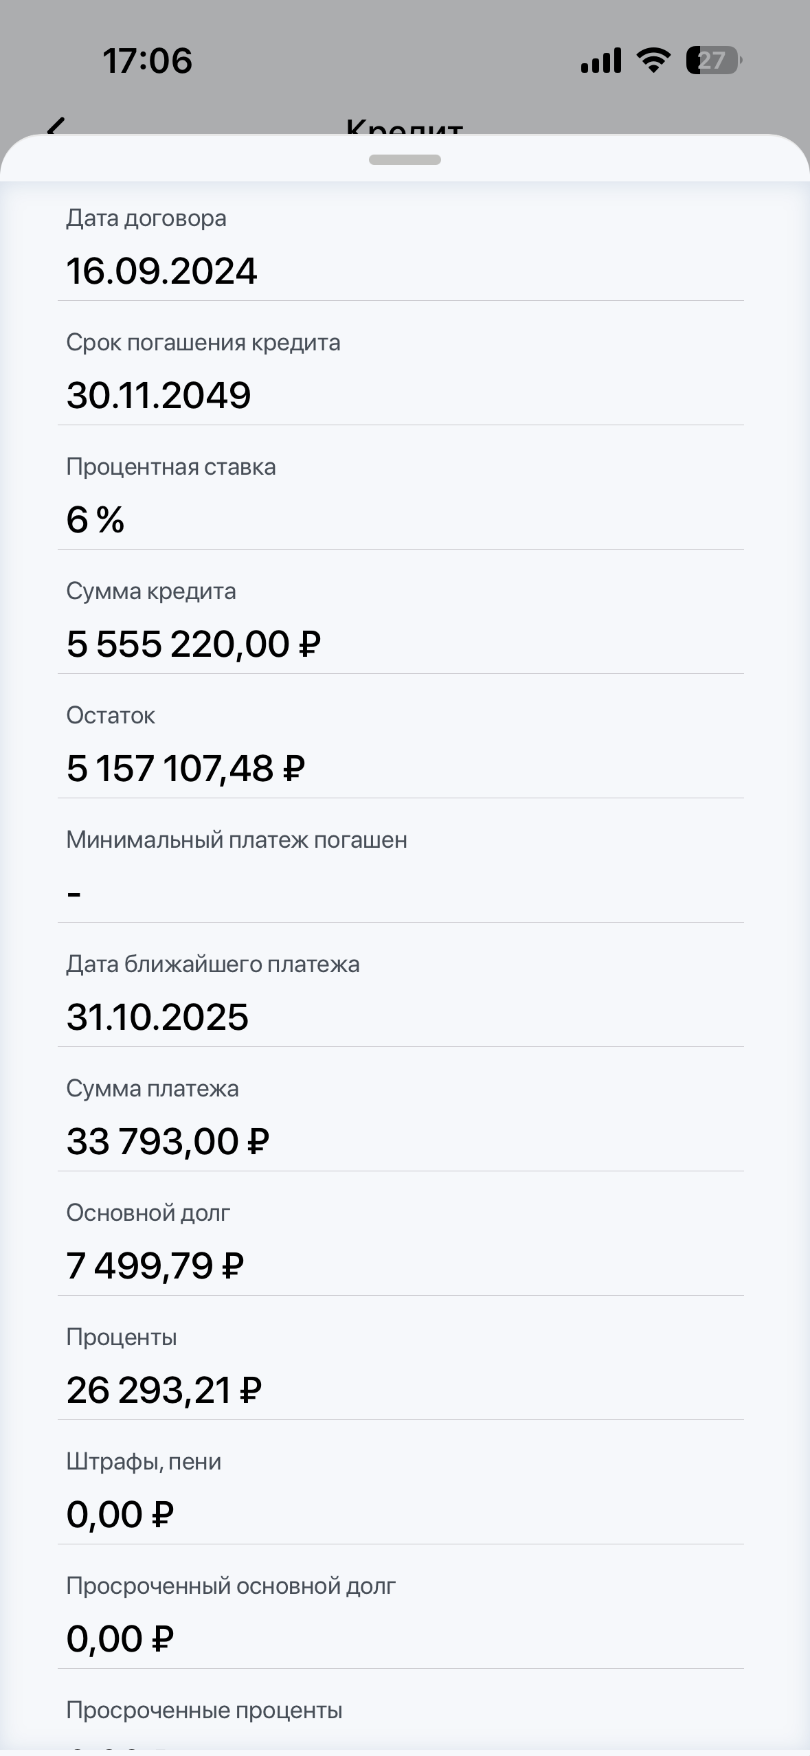Screen dimensions: 810x1756
Task: Tap the remaining balance 5 157 107,48 ₽
Action: 185,768
